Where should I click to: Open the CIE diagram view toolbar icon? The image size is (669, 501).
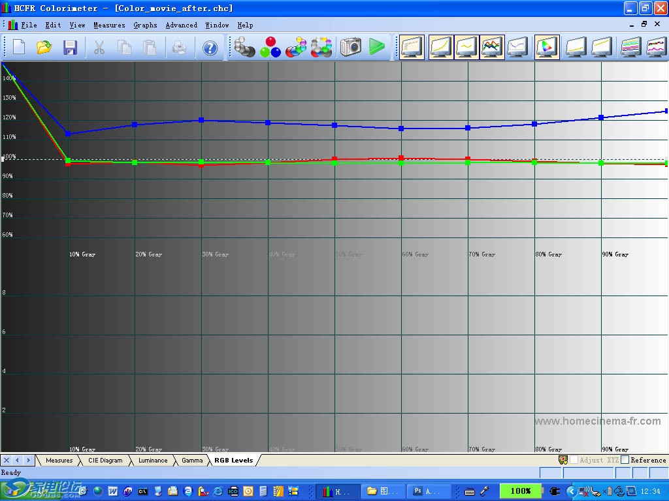(546, 48)
